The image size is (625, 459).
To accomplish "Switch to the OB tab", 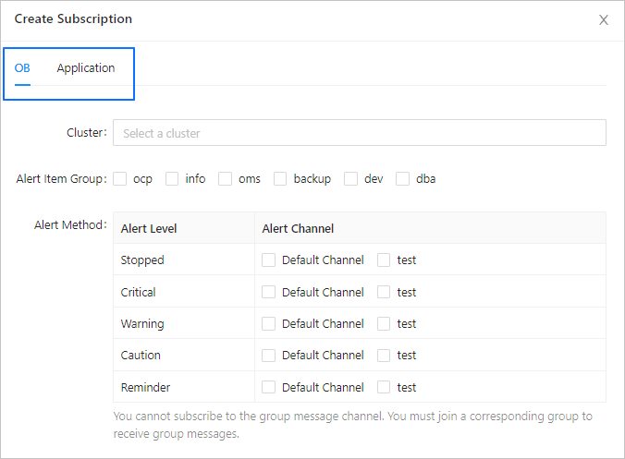I will pyautogui.click(x=22, y=68).
